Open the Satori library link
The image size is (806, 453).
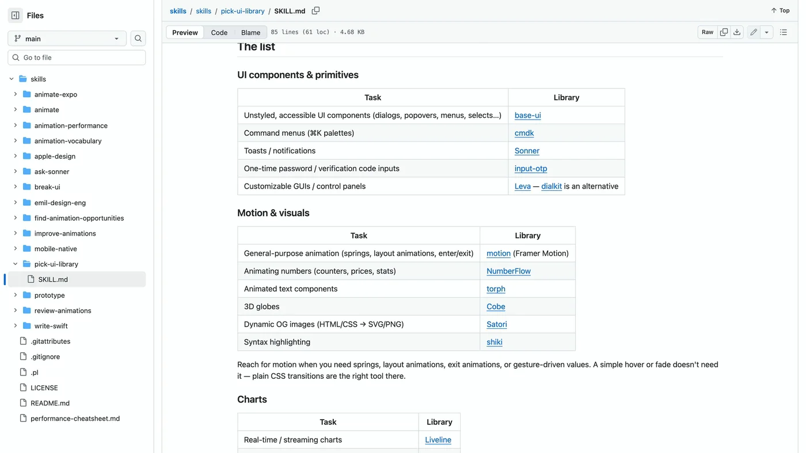point(497,324)
